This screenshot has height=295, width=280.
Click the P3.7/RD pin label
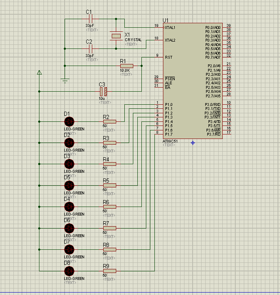pyautogui.click(x=214, y=134)
